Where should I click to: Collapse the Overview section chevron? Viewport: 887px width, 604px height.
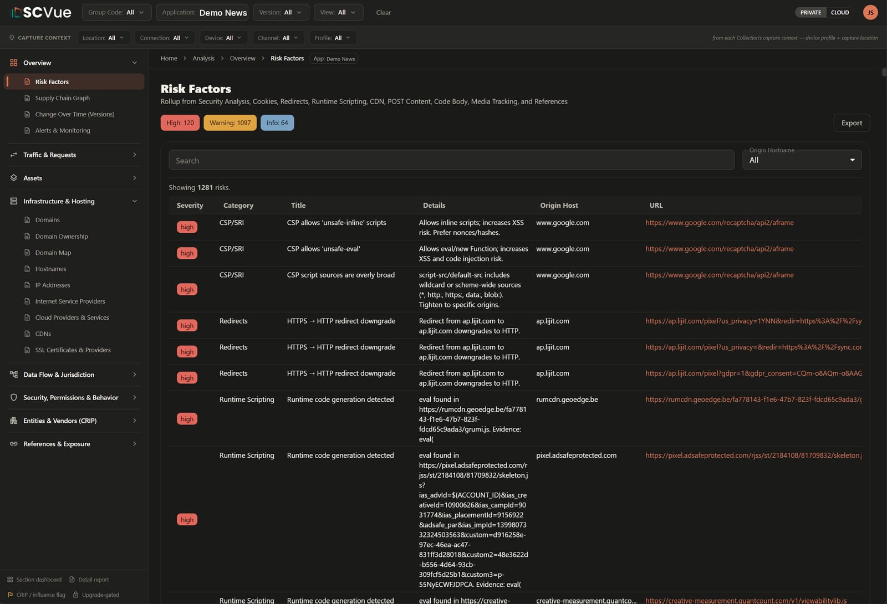coord(135,63)
